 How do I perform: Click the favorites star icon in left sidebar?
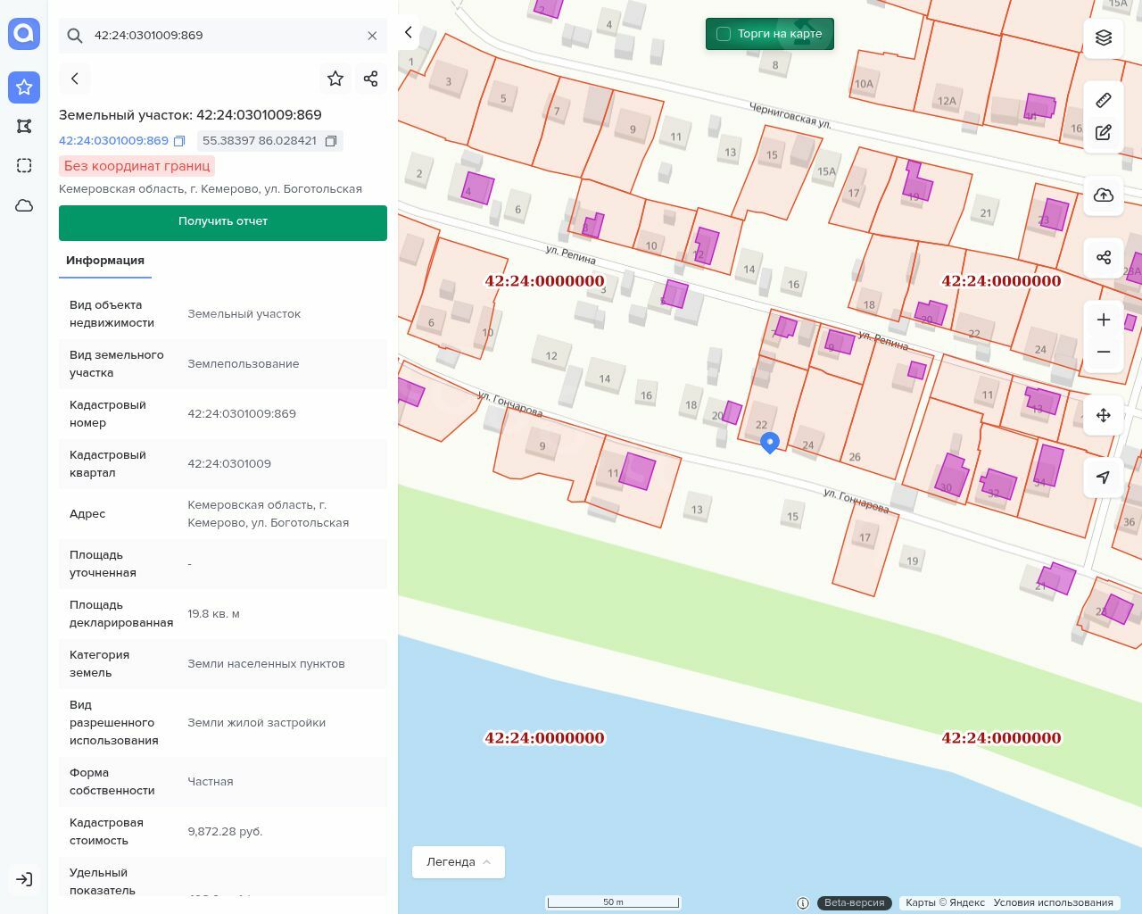[24, 87]
